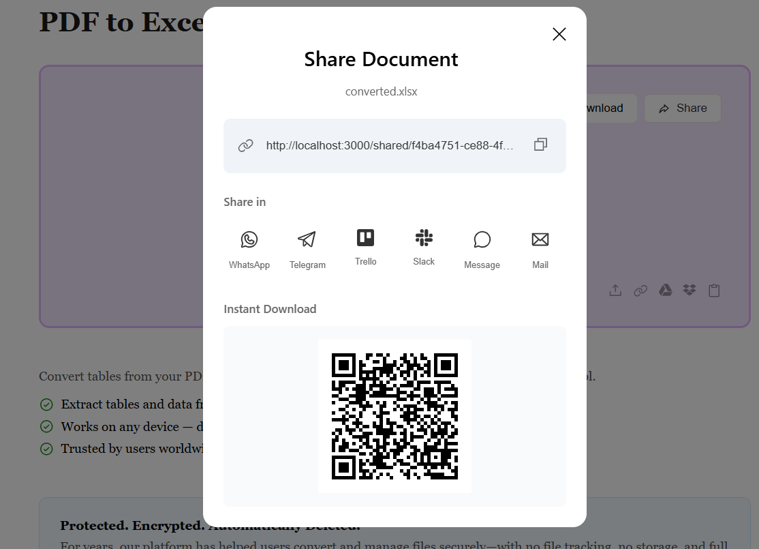Click the Instant Download QR code
Image resolution: width=759 pixels, height=549 pixels.
pyautogui.click(x=394, y=416)
